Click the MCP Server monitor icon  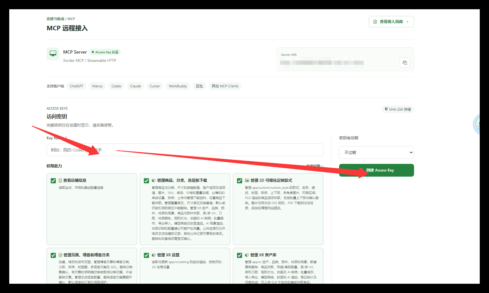[x=53, y=54]
